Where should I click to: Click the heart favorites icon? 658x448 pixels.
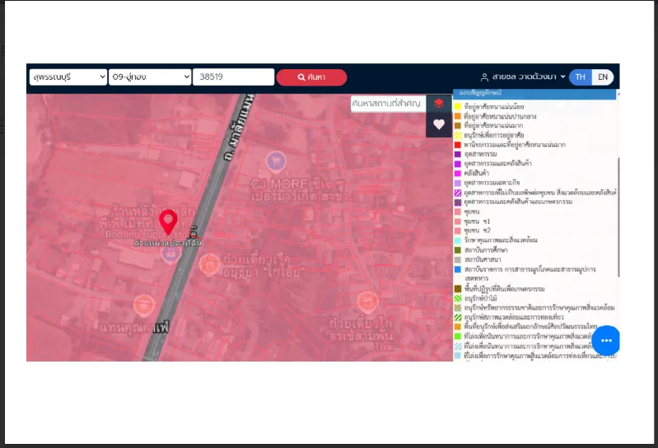pos(439,124)
